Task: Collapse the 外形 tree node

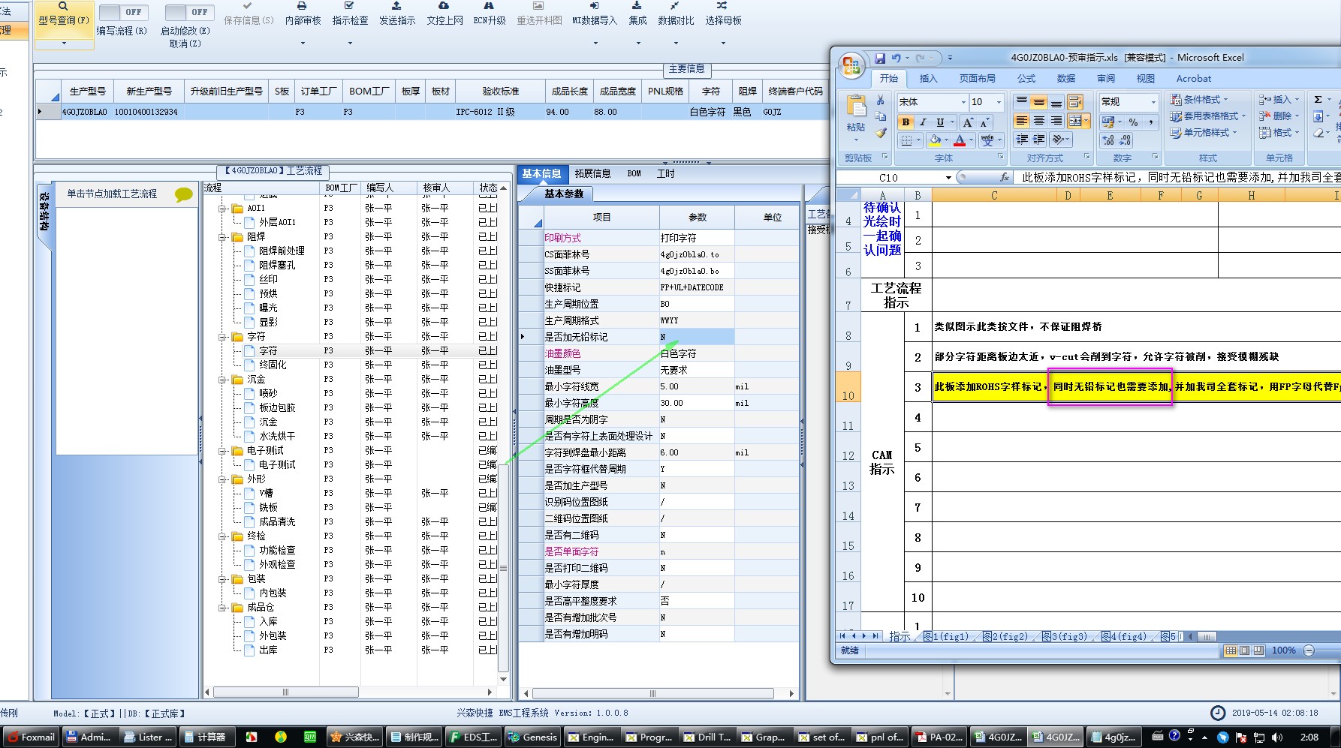Action: pyautogui.click(x=223, y=479)
